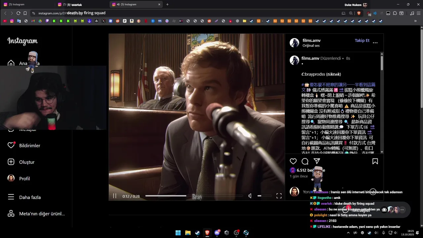This screenshot has height=238, width=423.
Task: Open the Daha fazla menu
Action: (x=24, y=197)
